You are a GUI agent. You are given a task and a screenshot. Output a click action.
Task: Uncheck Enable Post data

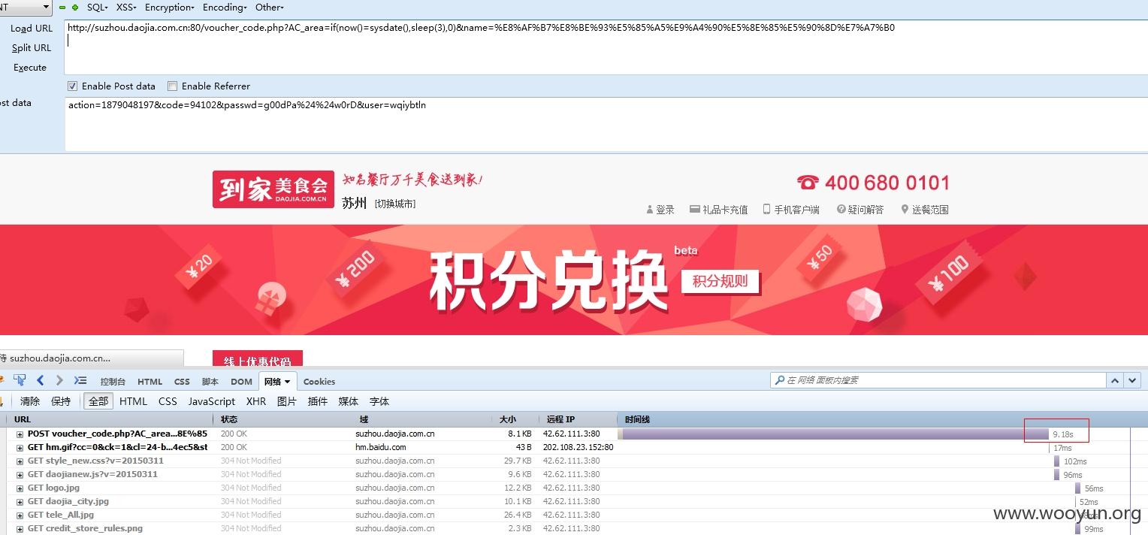coord(73,86)
